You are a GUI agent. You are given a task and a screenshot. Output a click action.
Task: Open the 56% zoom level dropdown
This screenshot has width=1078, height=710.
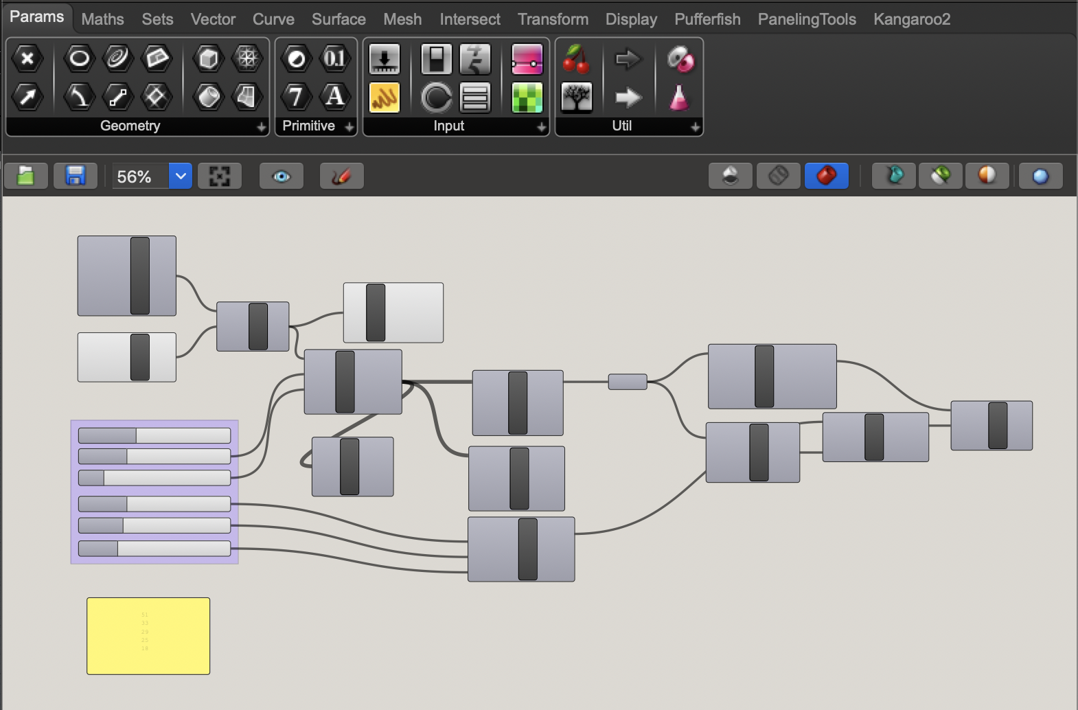click(180, 176)
